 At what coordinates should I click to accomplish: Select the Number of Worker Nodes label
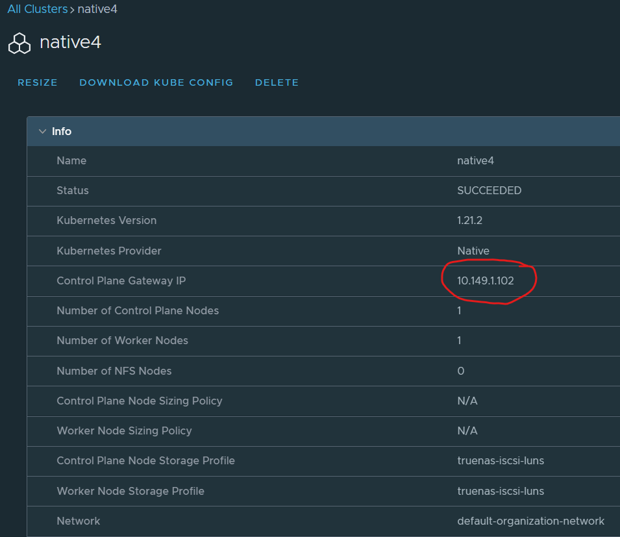122,340
